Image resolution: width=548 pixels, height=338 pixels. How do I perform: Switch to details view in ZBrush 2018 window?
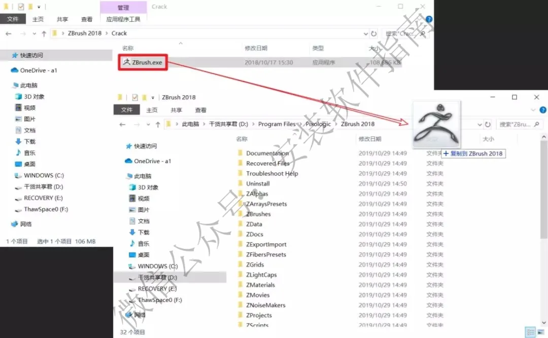pos(530,332)
